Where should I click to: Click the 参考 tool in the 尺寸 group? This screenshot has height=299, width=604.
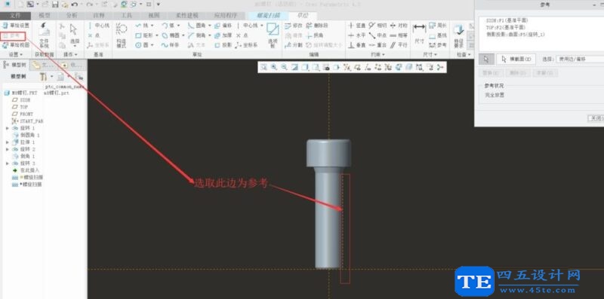click(438, 45)
